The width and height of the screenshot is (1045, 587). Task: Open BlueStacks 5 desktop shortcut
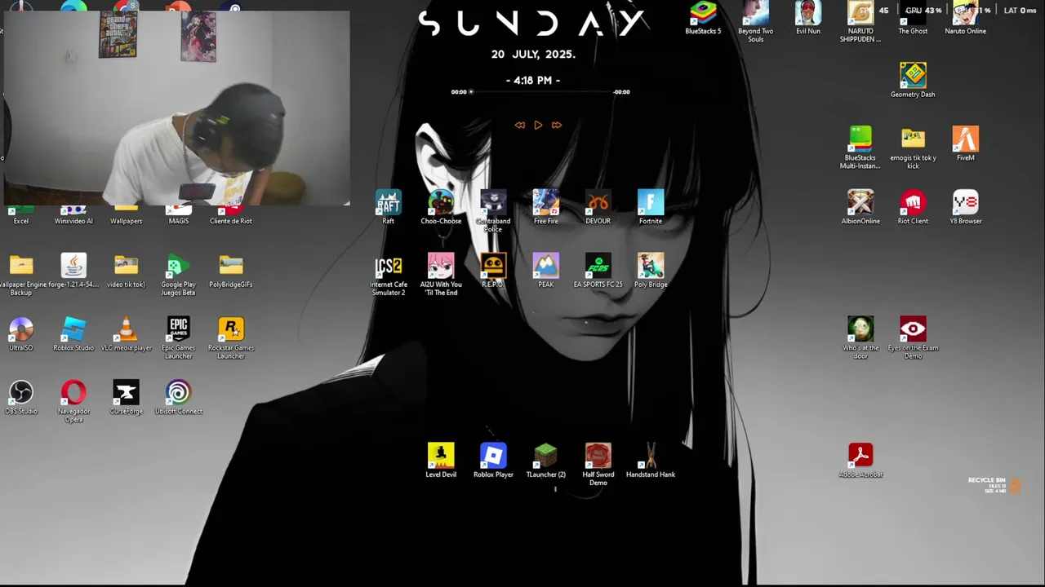tap(703, 15)
